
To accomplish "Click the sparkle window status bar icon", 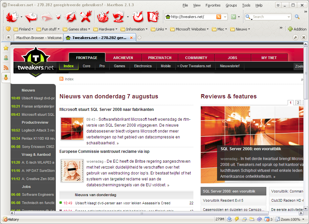I will (x=252, y=219).
